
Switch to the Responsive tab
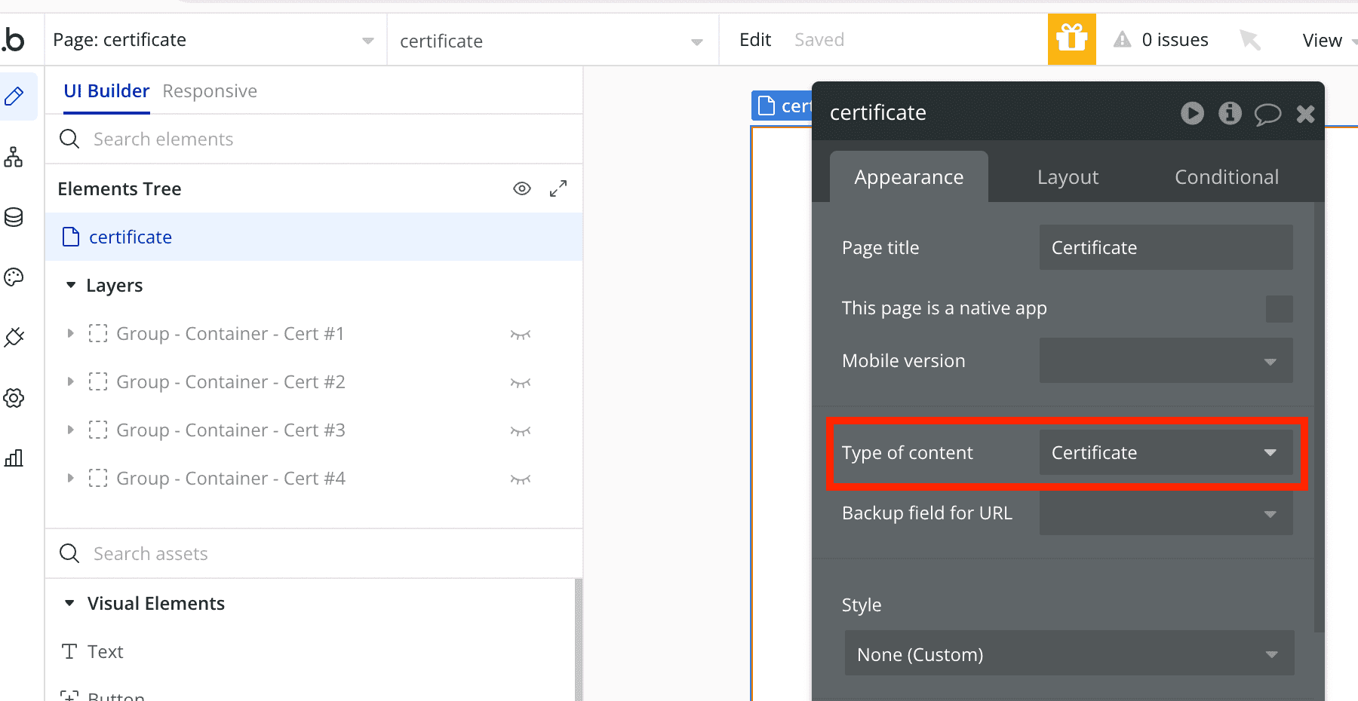click(x=210, y=91)
